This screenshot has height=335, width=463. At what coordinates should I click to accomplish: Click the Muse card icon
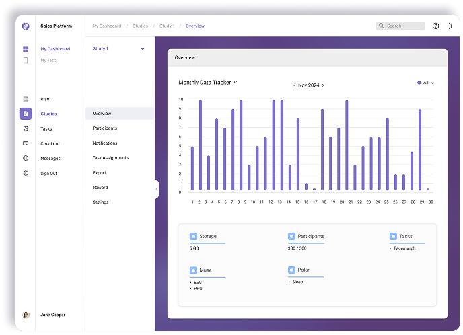click(x=193, y=270)
